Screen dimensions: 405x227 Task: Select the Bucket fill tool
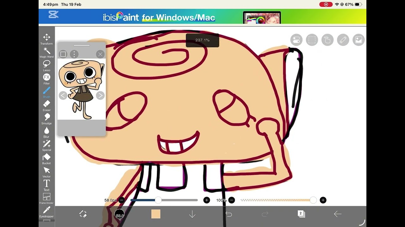[x=47, y=159]
